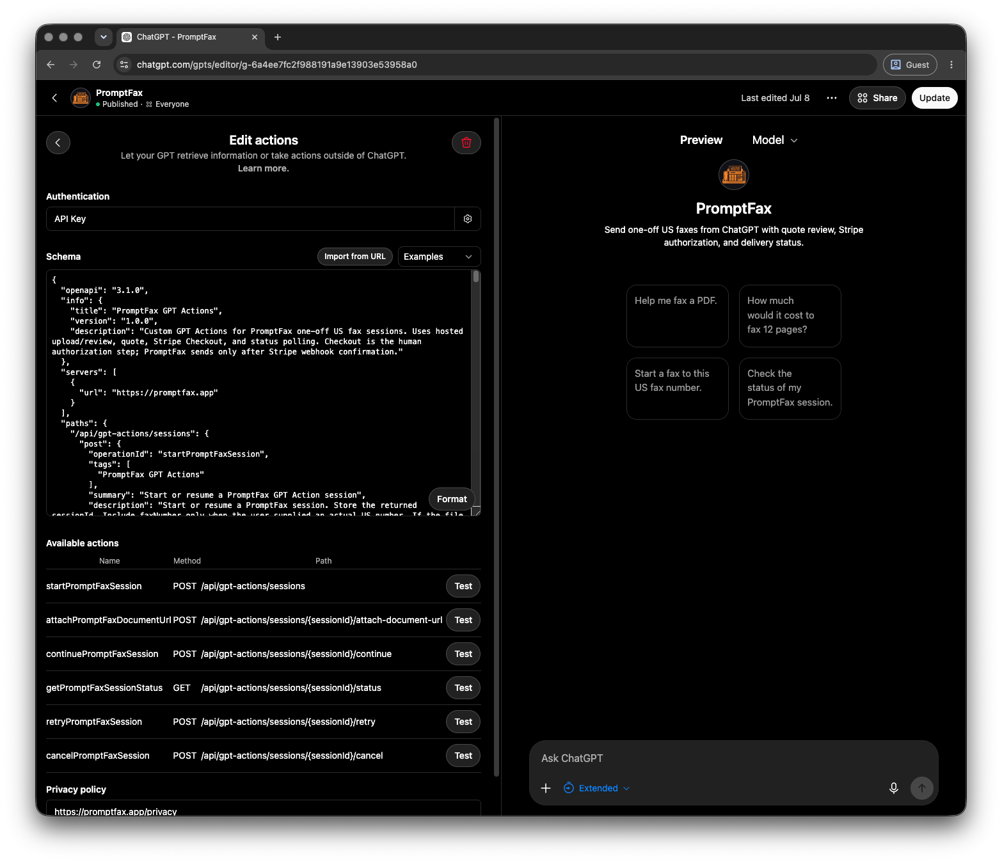
Task: Test attachPromptFaxDocumentUrl action
Action: point(463,620)
